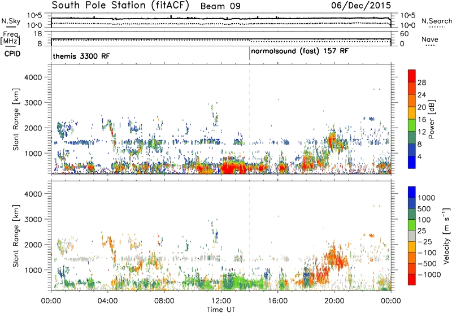
Task: Click the blue top of the Velocity color bar
Action: tap(412, 192)
